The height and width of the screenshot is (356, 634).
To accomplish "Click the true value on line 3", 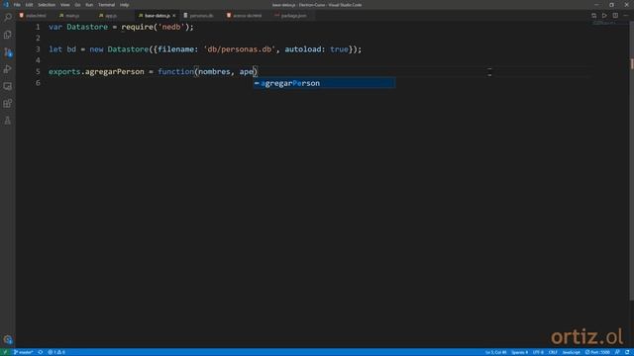I will [339, 49].
